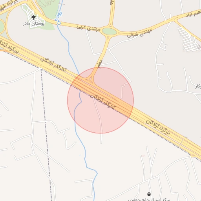This screenshot has height=201, width=201.
Task: Click the هیم آباد road label
Action: [x=194, y=14]
